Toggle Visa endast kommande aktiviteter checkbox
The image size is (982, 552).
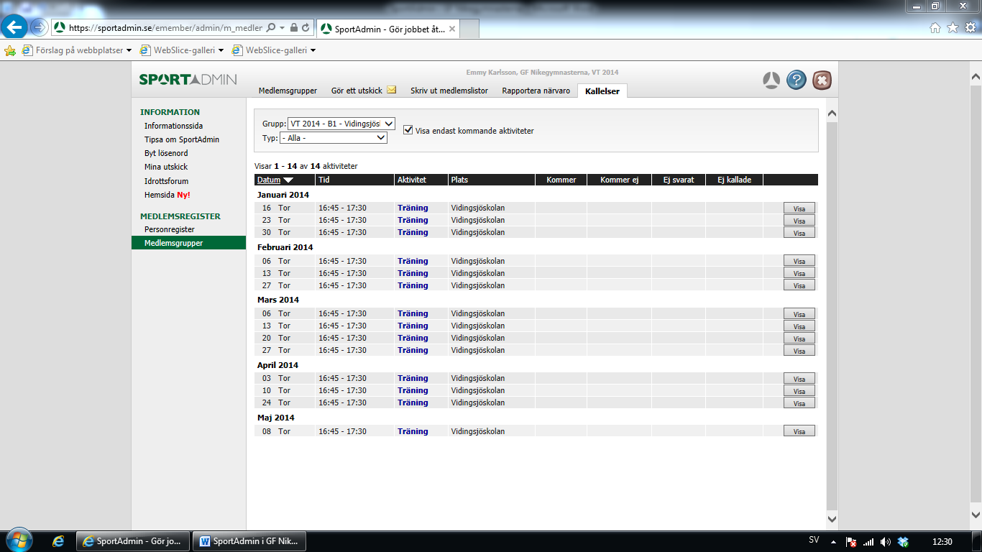click(x=408, y=130)
